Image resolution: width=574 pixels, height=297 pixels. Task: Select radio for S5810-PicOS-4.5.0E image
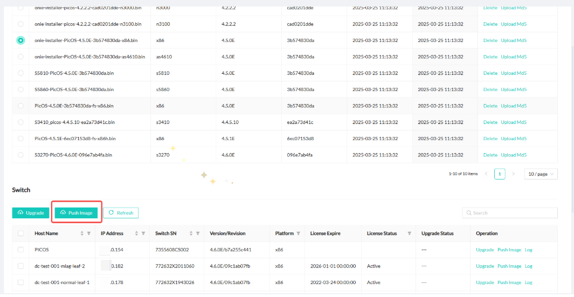20,73
